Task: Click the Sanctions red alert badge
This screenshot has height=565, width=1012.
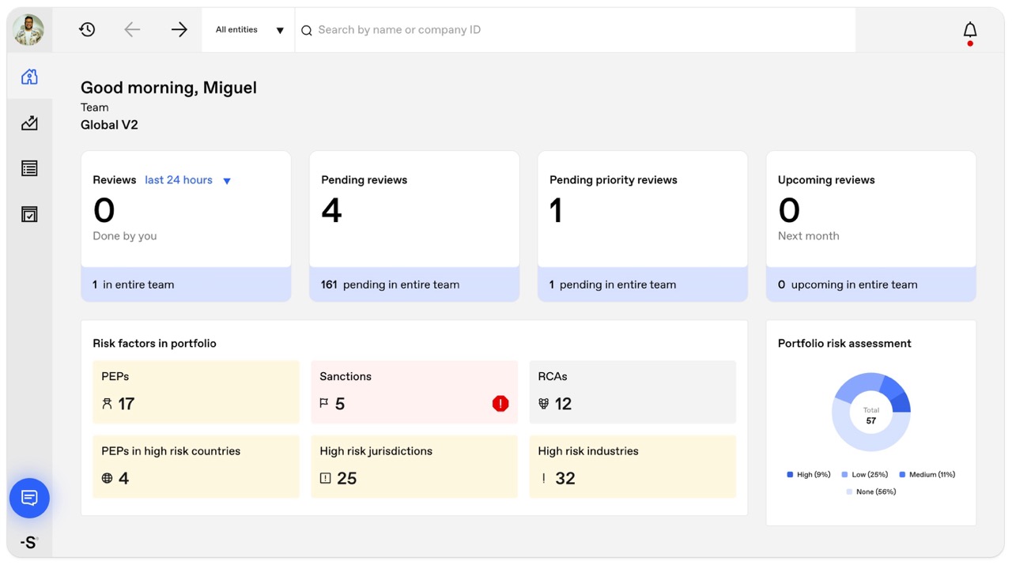Action: click(500, 403)
